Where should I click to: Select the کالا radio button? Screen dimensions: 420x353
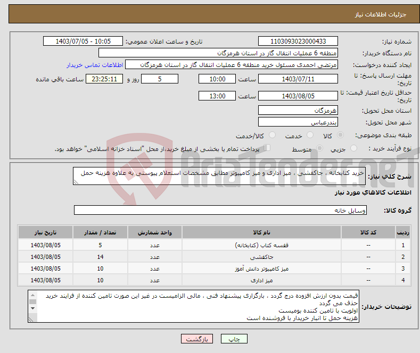(x=340, y=135)
